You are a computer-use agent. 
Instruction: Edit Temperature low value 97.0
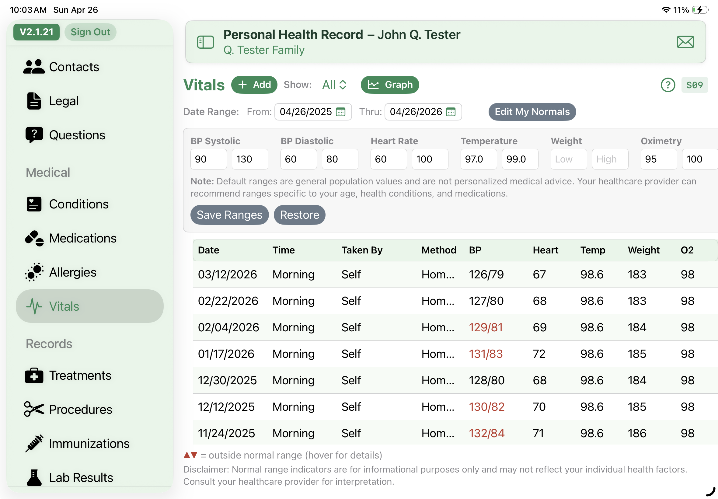(x=479, y=159)
